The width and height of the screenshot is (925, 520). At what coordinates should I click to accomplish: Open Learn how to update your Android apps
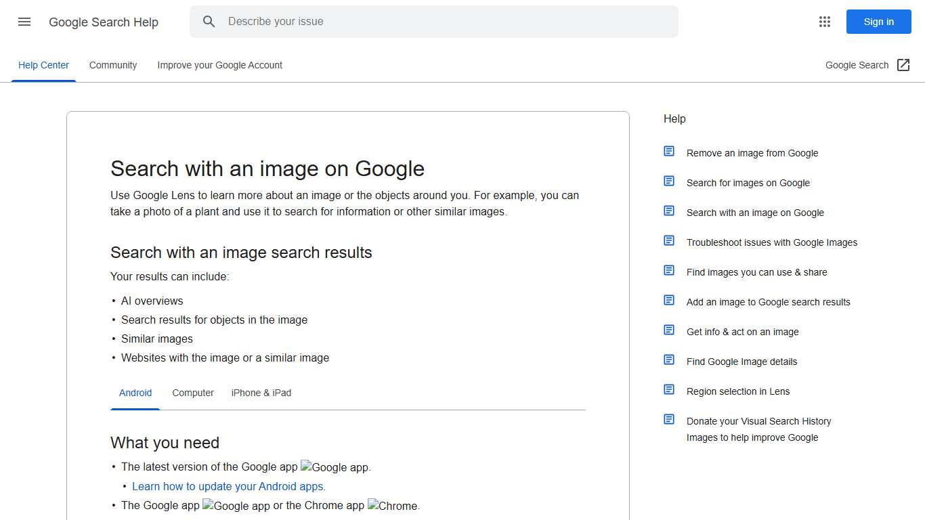pyautogui.click(x=229, y=486)
